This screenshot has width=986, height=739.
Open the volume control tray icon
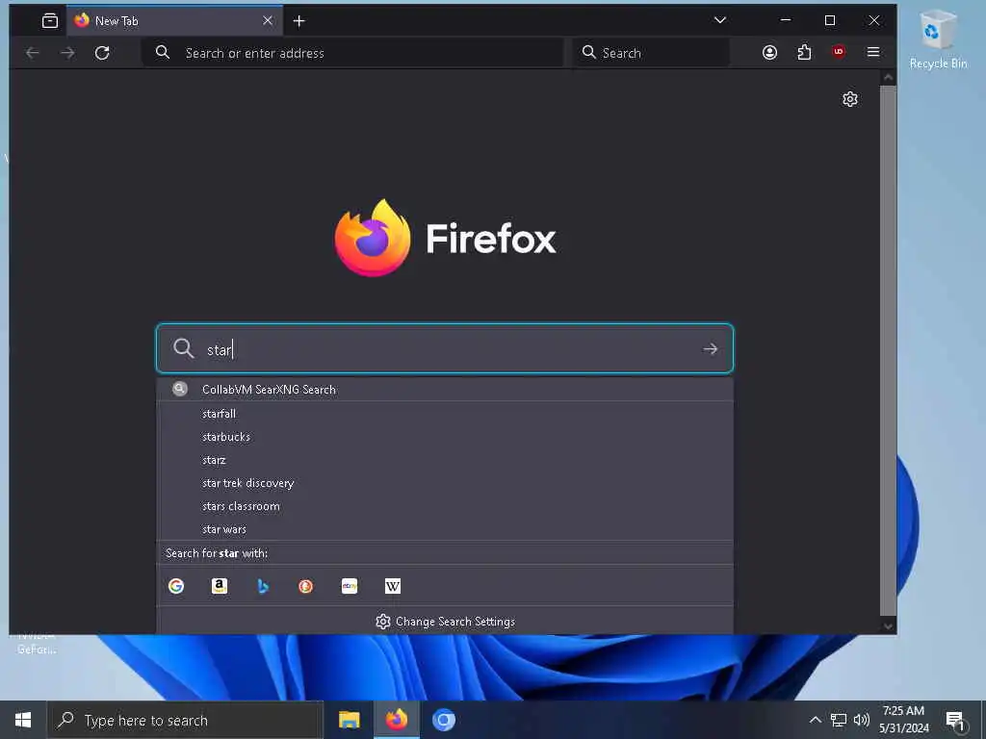[x=862, y=720]
